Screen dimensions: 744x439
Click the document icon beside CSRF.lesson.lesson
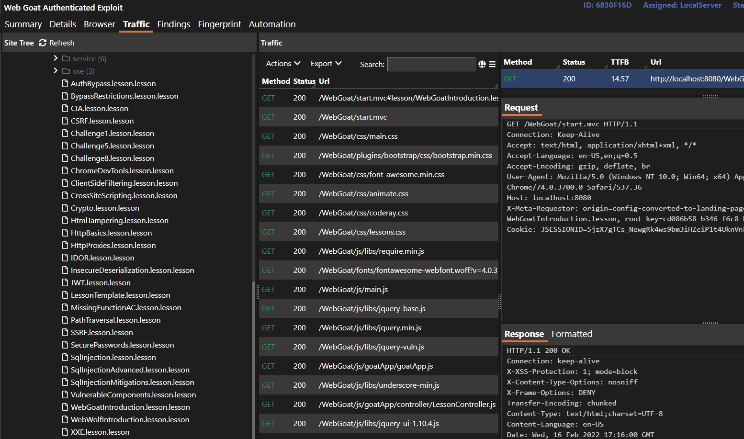pos(65,121)
